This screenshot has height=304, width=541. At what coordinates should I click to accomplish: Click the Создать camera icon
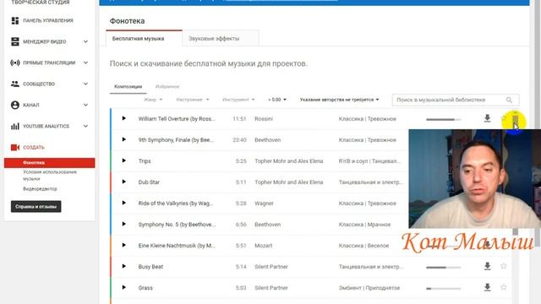click(x=15, y=148)
